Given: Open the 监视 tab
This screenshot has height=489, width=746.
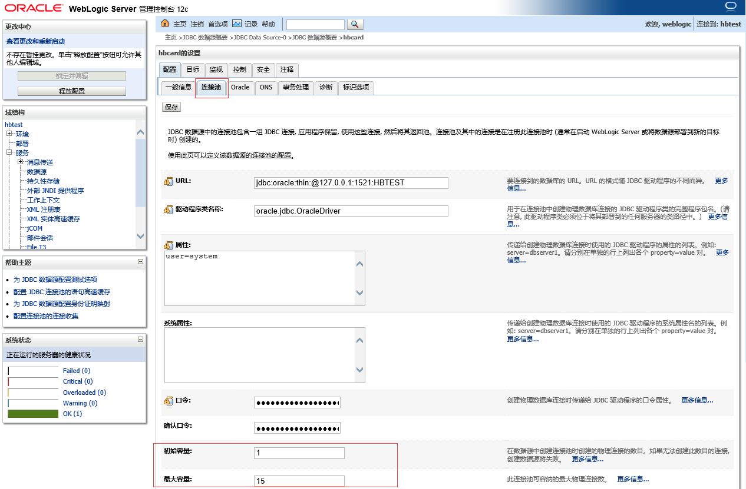Looking at the screenshot, I should (x=216, y=70).
